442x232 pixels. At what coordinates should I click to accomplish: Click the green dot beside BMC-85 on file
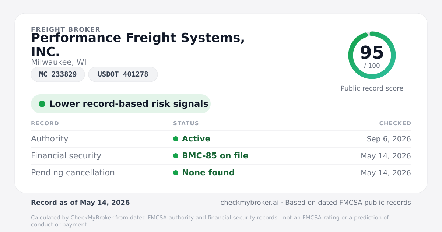[176, 156]
